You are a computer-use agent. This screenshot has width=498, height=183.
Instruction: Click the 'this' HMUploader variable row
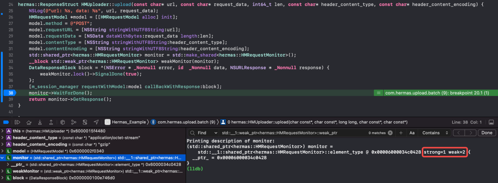[92, 130]
